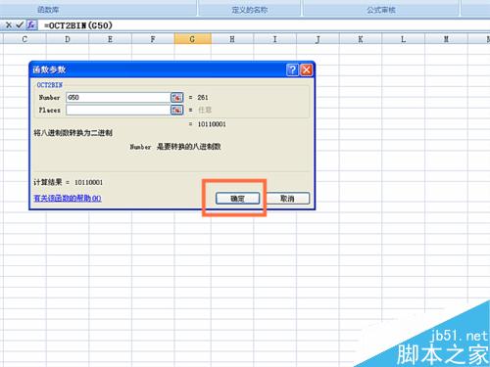
Task: Click the confirm checkmark in formula bar
Action: point(20,24)
